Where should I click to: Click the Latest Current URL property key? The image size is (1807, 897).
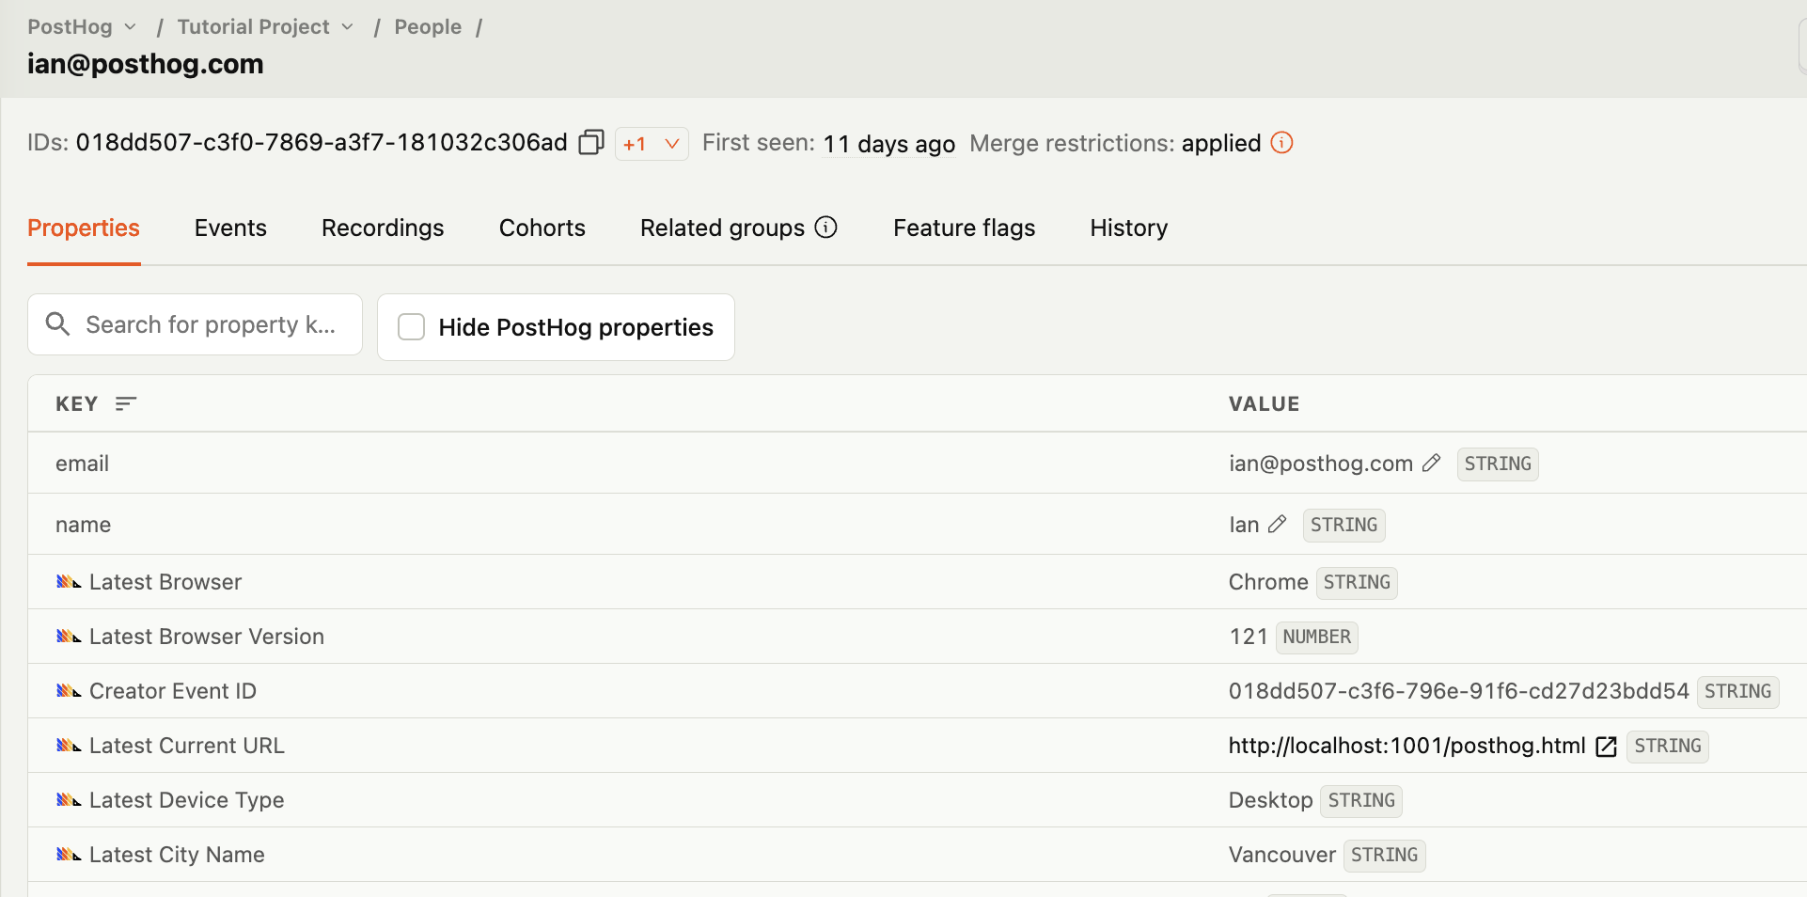pos(186,746)
